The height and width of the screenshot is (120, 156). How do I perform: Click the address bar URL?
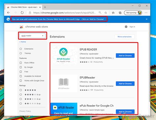(65, 13)
